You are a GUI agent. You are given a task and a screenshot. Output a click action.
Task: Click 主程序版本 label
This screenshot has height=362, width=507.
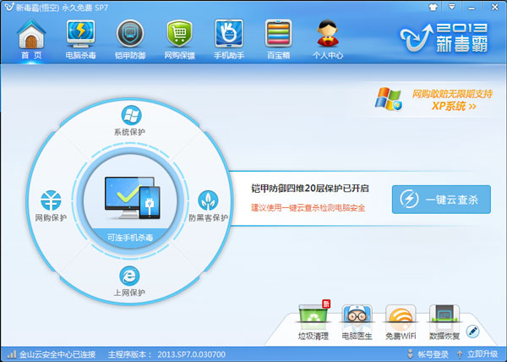coord(129,354)
